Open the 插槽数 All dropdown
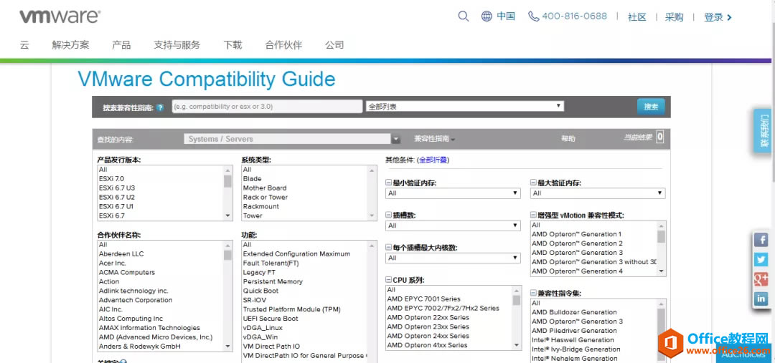This screenshot has width=775, height=363. tap(453, 226)
